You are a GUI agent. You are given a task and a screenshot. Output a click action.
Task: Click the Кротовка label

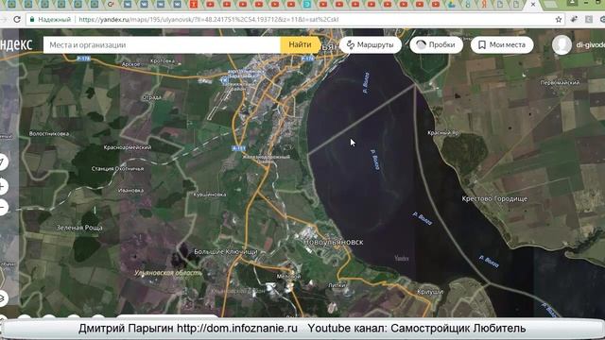pos(163,60)
